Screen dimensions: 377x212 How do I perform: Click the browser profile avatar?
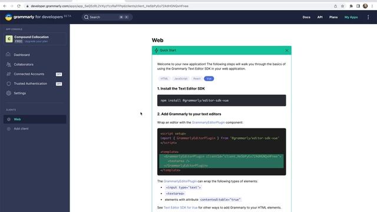click(x=365, y=6)
